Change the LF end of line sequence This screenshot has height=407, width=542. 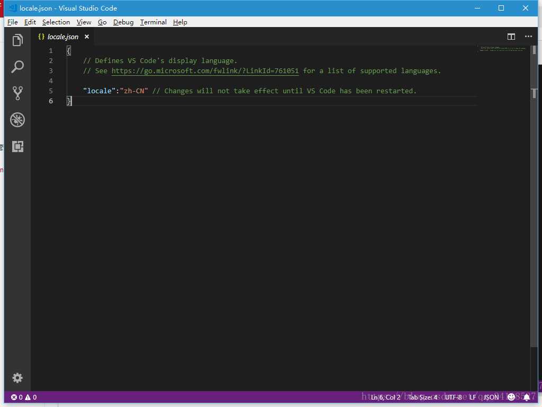tap(473, 397)
